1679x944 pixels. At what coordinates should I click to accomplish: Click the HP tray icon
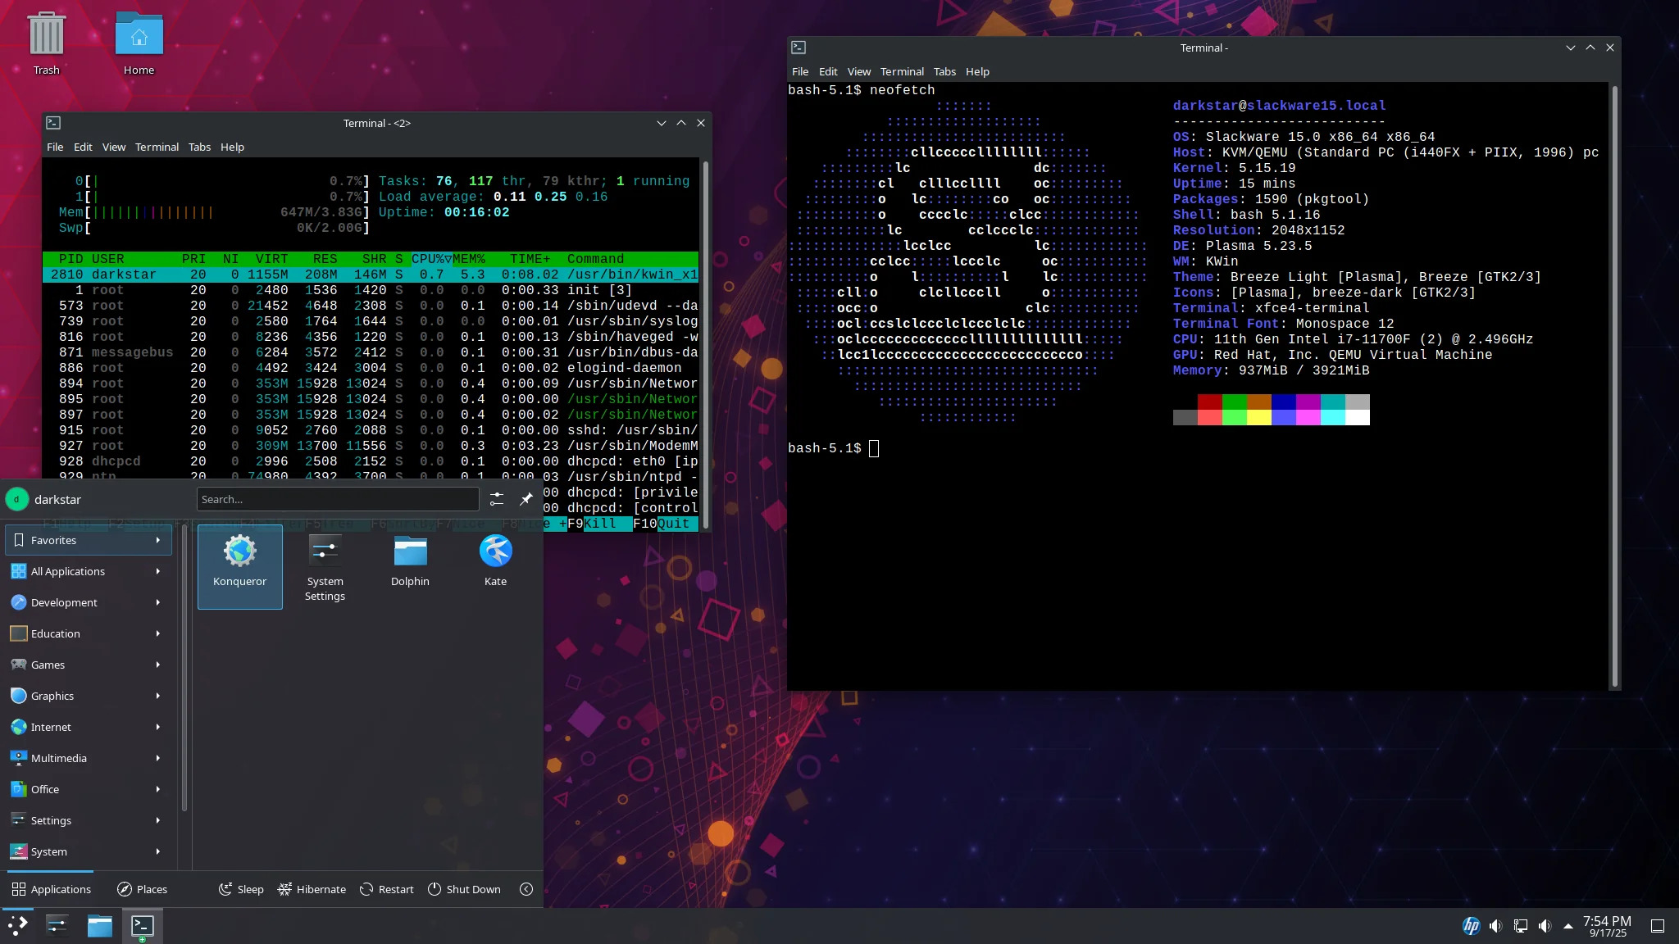tap(1471, 925)
